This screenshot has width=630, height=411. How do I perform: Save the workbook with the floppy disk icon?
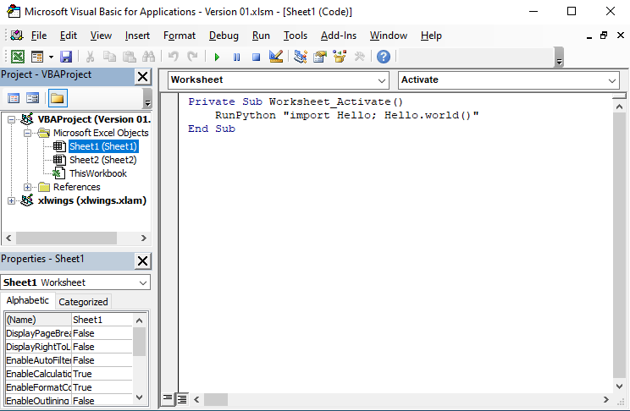coord(66,57)
